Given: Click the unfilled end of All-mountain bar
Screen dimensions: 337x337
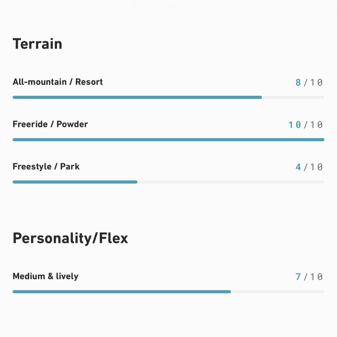Looking at the screenshot, I should point(293,97).
